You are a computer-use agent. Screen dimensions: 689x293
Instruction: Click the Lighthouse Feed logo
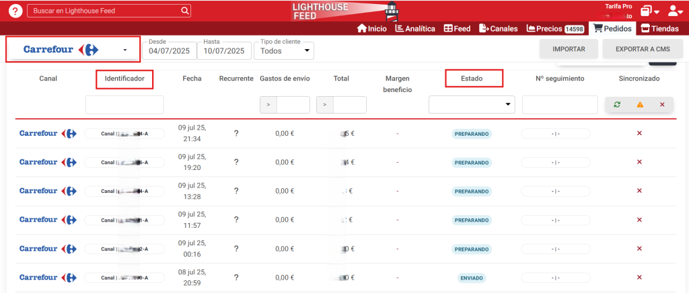[345, 11]
